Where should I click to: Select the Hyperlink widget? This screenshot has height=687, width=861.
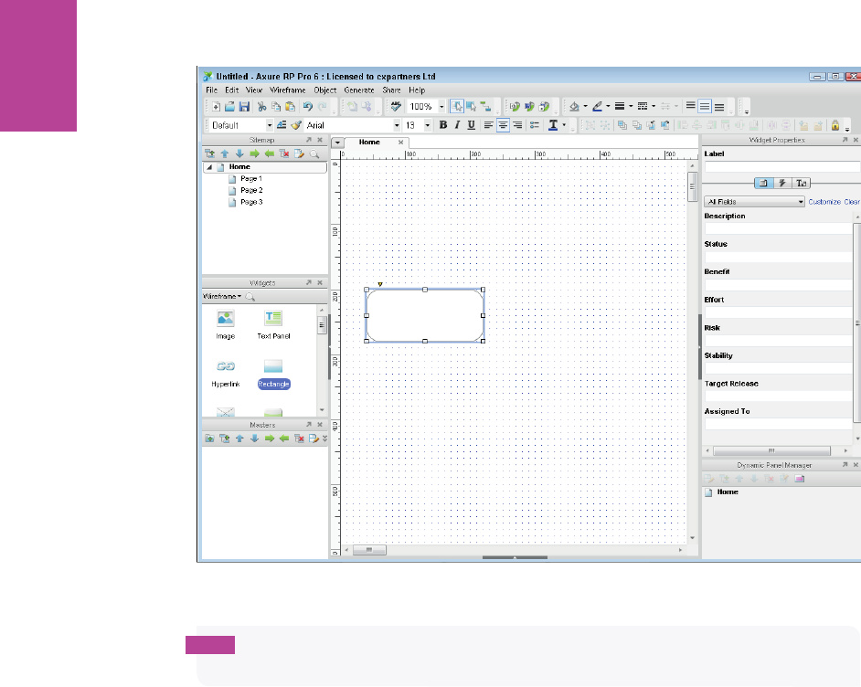tap(225, 373)
